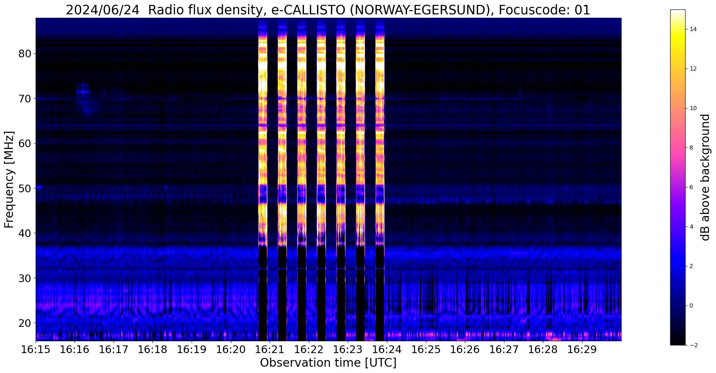The height and width of the screenshot is (373, 716).
Task: Click the 20 MHz frequency tick label
Action: (x=24, y=323)
